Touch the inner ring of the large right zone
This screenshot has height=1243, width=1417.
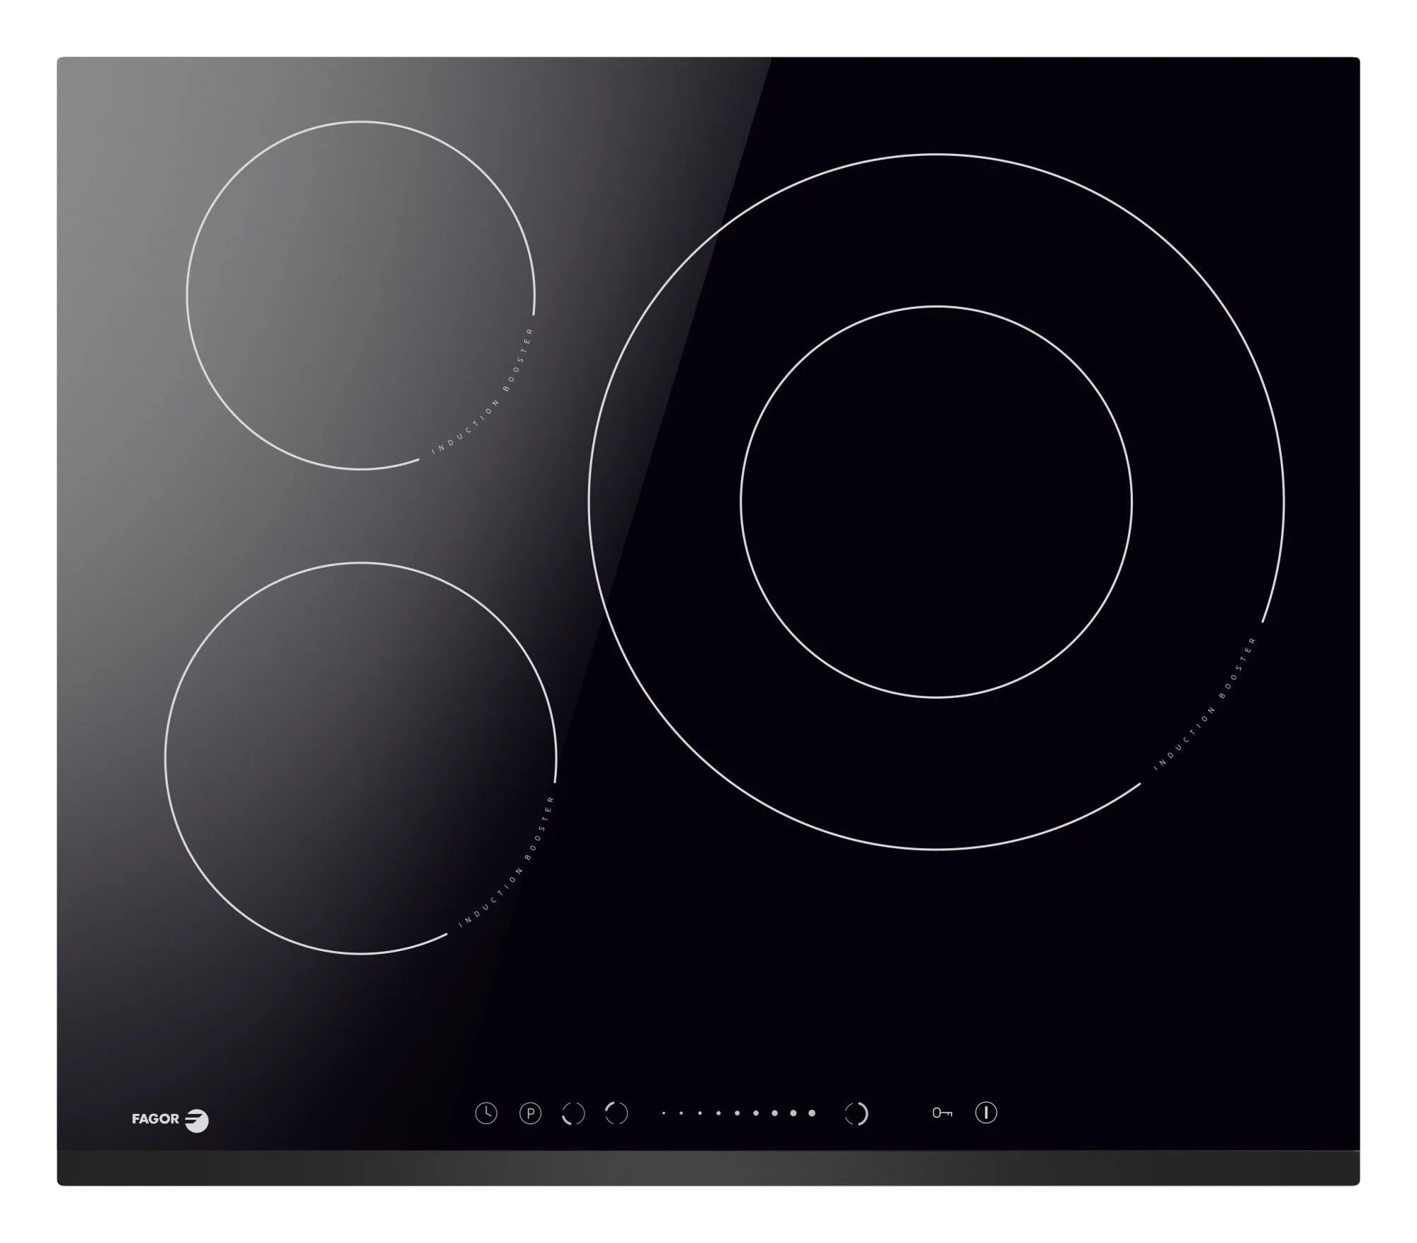936,502
